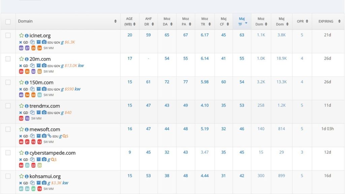Click the Moz TR value 6.17 for iclnet.org
Screen dimensions: 345x194
205,35
